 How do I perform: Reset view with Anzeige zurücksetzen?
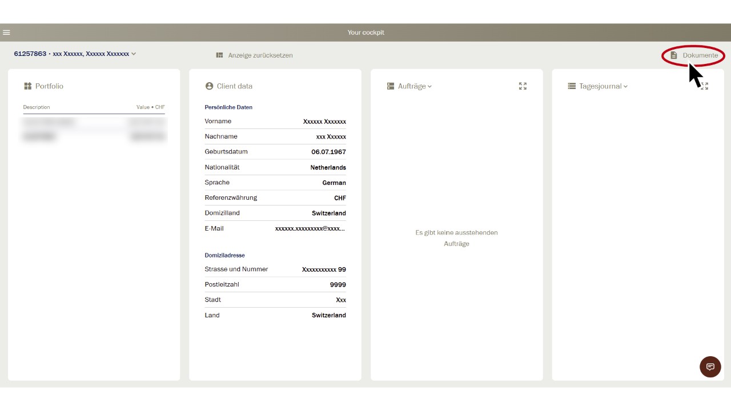(260, 55)
